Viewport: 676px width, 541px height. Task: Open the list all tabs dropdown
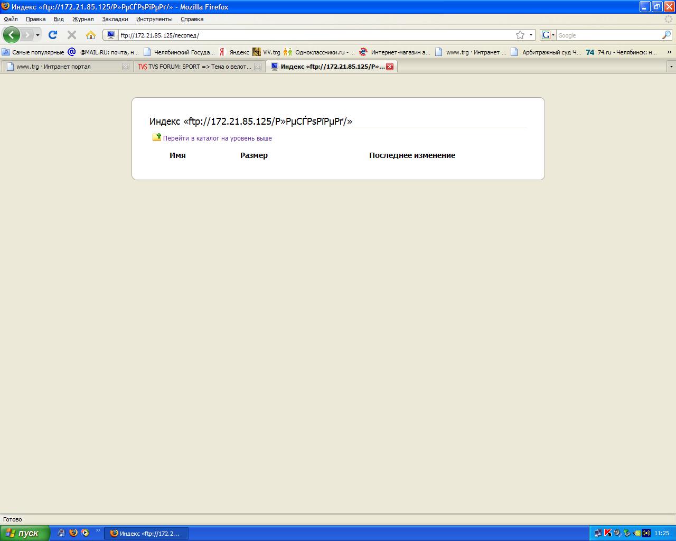[671, 67]
